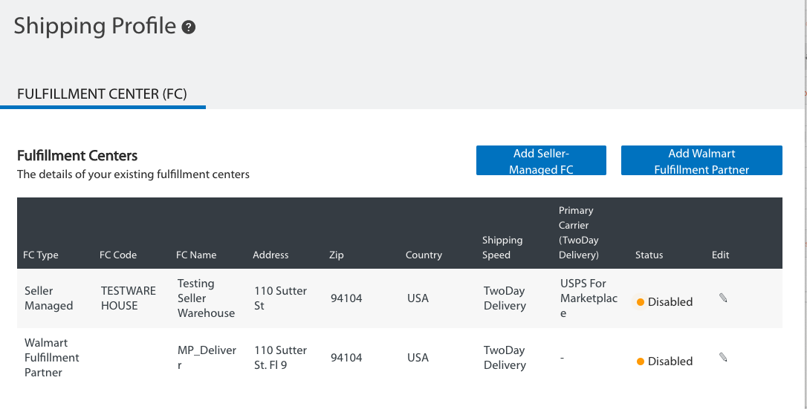Click USA in the Seller Managed row
The width and height of the screenshot is (807, 409).
(418, 298)
